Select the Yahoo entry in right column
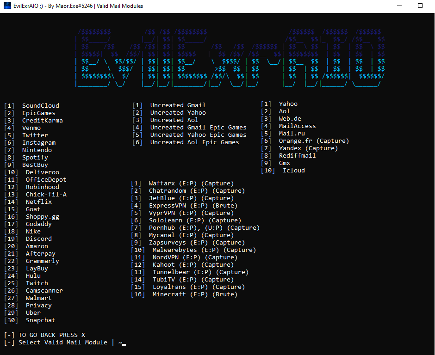The width and height of the screenshot is (435, 355). [x=288, y=104]
